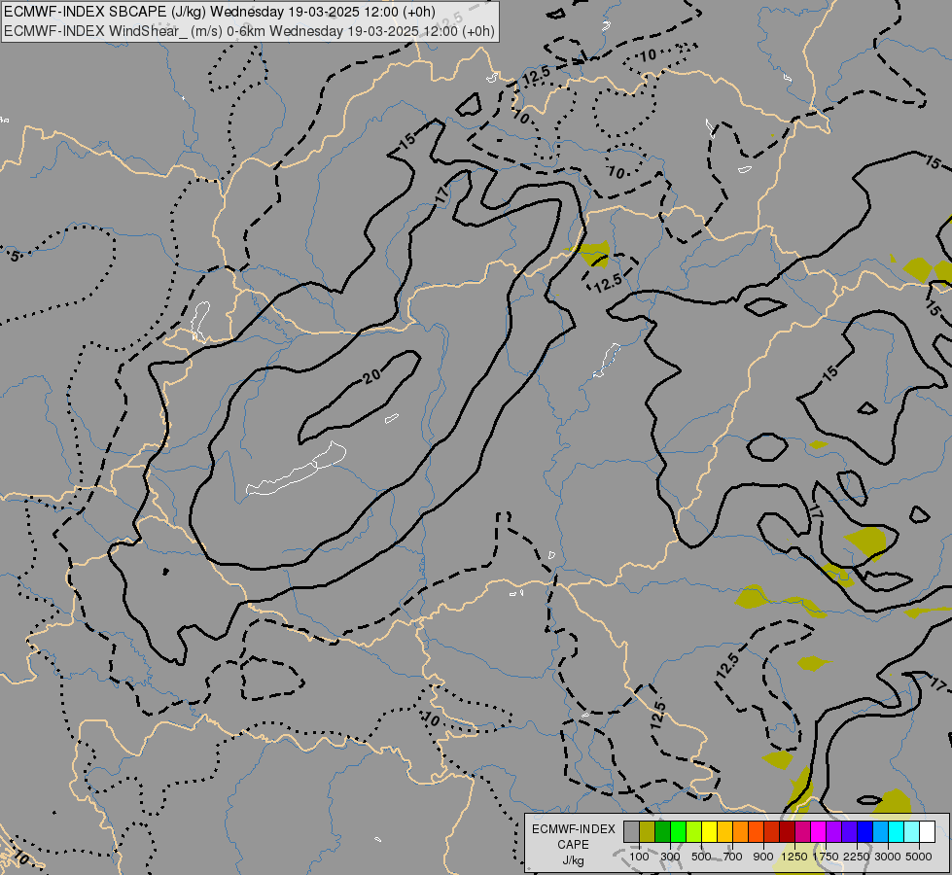Click the pink-crimson legend swatch

802,831
